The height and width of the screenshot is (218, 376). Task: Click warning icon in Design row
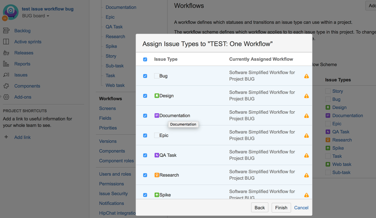[x=306, y=96]
